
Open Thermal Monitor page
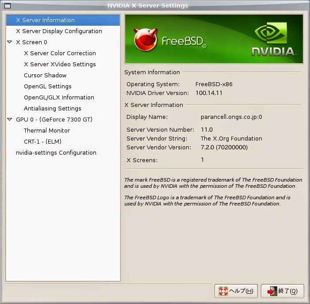(47, 130)
